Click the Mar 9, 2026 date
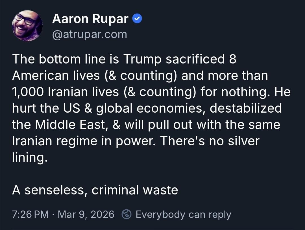 (86, 214)
